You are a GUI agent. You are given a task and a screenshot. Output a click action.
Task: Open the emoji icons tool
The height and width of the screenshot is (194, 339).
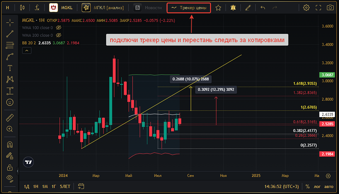tap(10, 102)
